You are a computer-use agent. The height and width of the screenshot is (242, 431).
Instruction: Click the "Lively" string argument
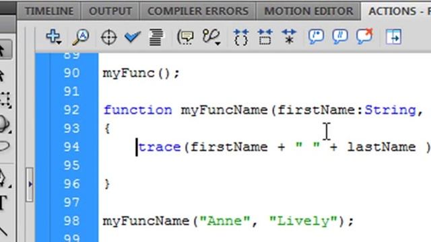click(303, 221)
